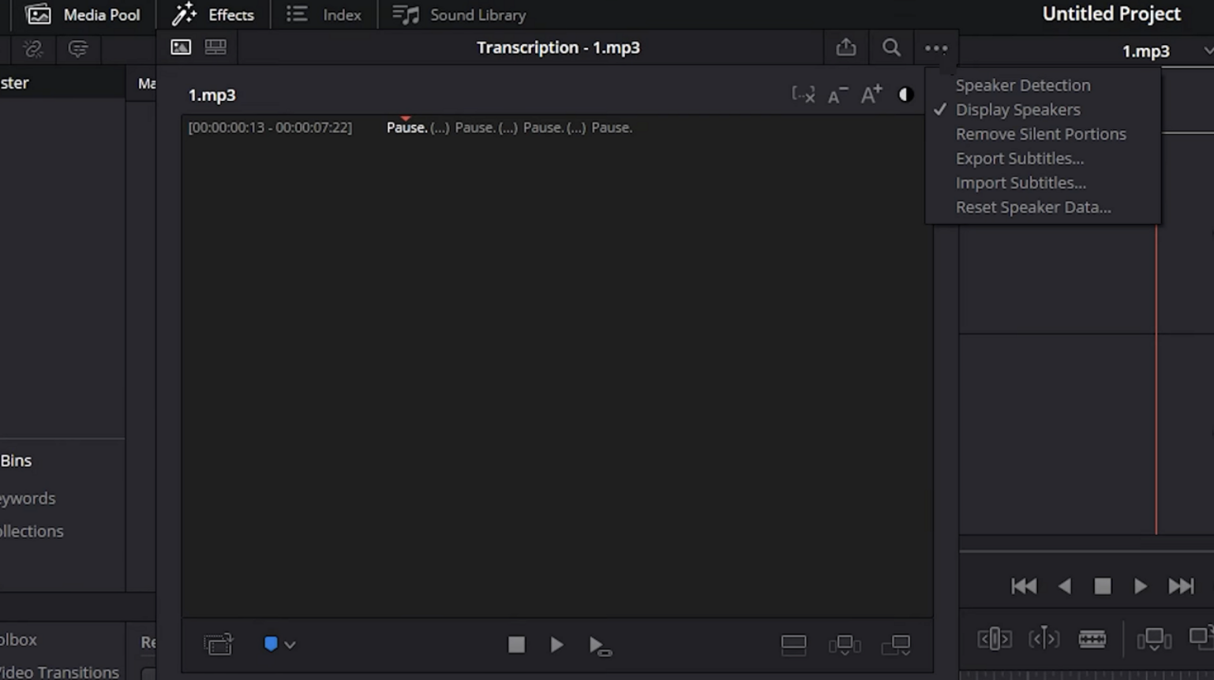Select the blade razor icon
1214x680 pixels.
pos(1092,638)
